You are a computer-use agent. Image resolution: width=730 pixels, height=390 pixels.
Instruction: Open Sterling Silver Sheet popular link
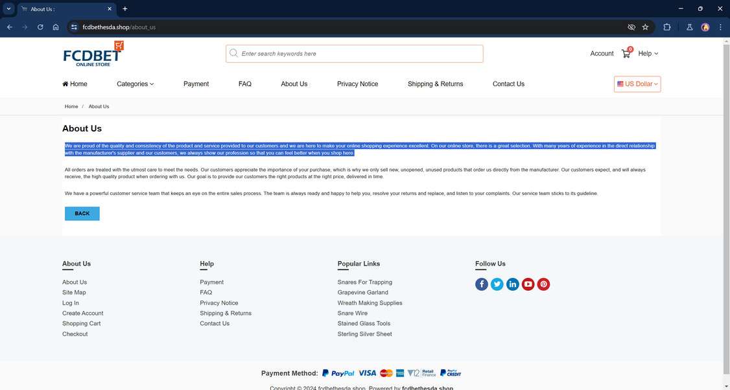[x=365, y=334]
